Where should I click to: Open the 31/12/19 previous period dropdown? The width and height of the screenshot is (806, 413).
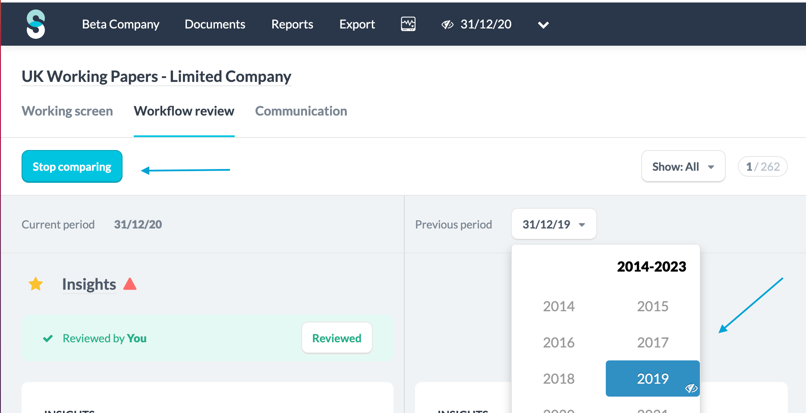(x=554, y=224)
